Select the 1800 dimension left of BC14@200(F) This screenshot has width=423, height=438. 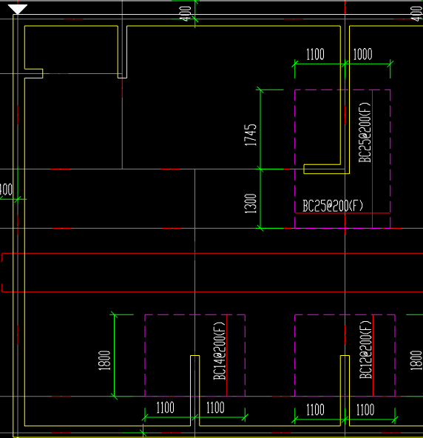click(105, 360)
